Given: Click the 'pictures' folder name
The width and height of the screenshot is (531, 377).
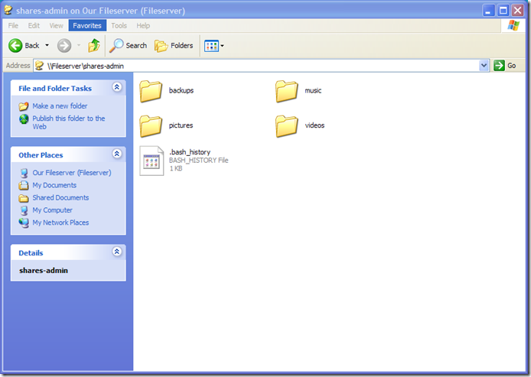Looking at the screenshot, I should pyautogui.click(x=181, y=125).
